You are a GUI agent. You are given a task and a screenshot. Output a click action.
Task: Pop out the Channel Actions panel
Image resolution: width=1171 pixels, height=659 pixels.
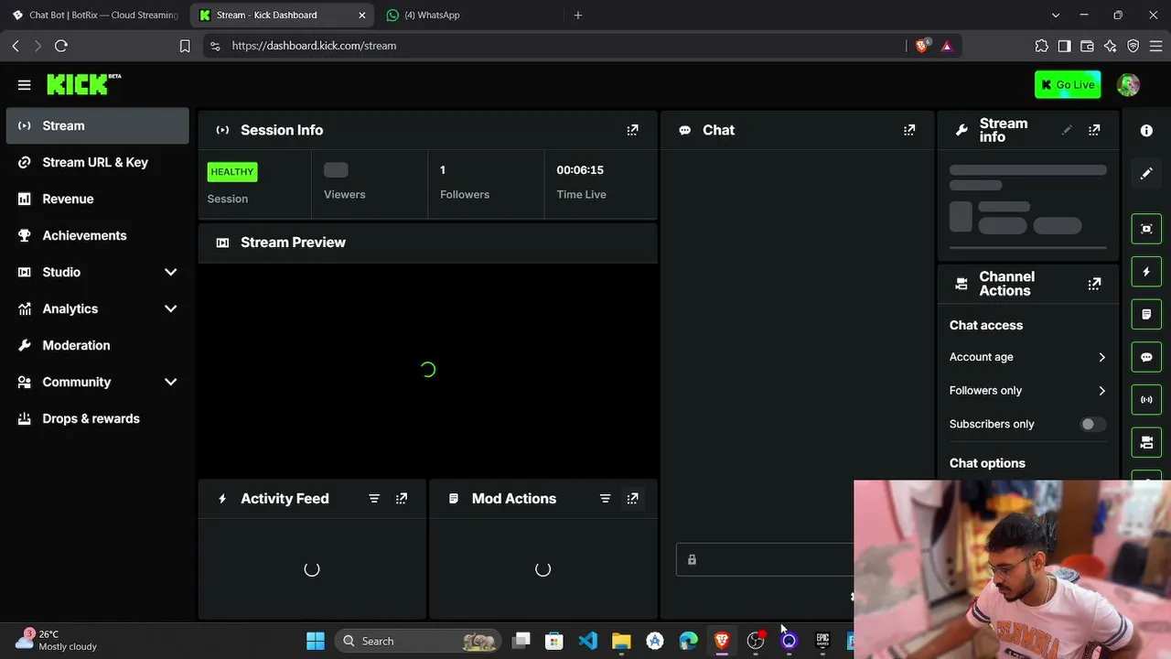[x=1094, y=284]
